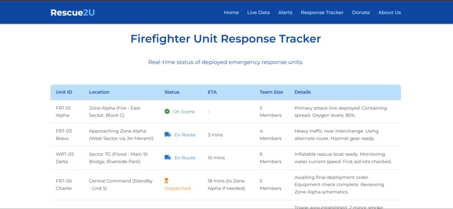Click '18 mins (to Zone Alpha if needed)'
Image resolution: width=453 pixels, height=209 pixels.
[x=226, y=184]
